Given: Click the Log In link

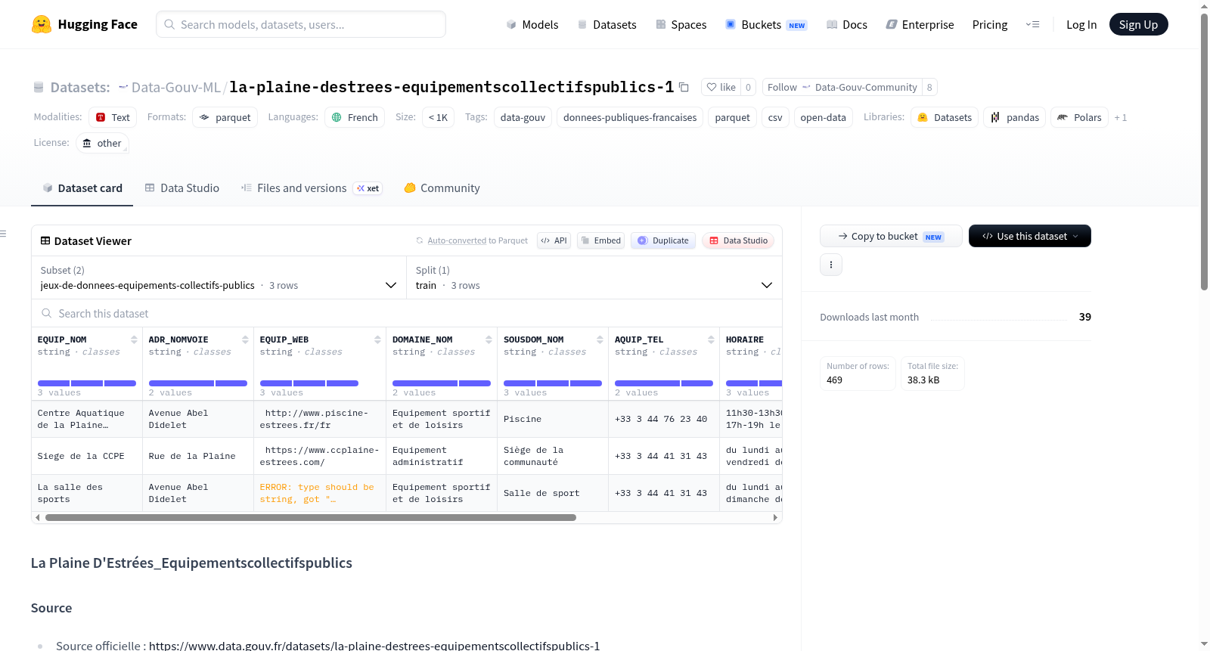Looking at the screenshot, I should click(x=1081, y=24).
